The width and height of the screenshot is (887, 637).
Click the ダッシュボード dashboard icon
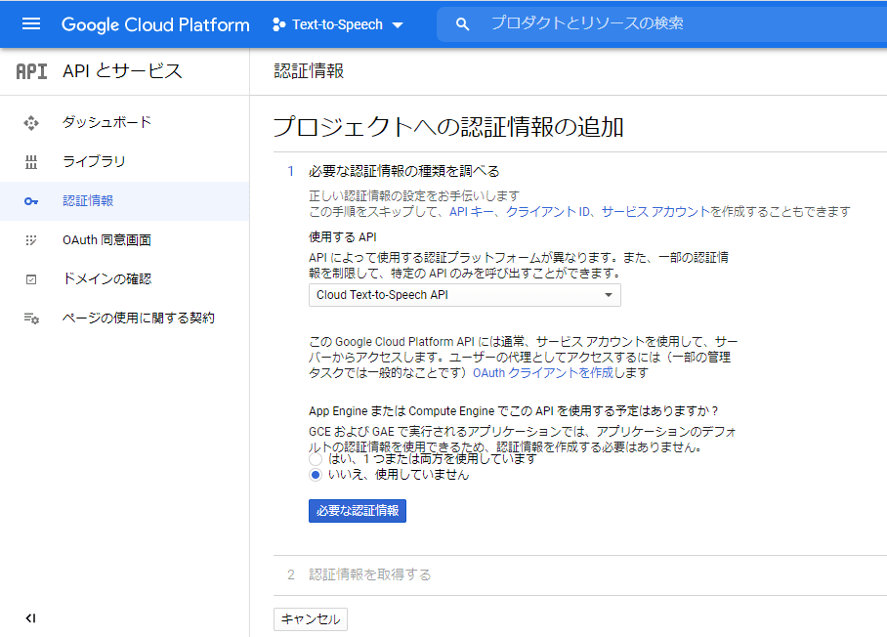(31, 123)
